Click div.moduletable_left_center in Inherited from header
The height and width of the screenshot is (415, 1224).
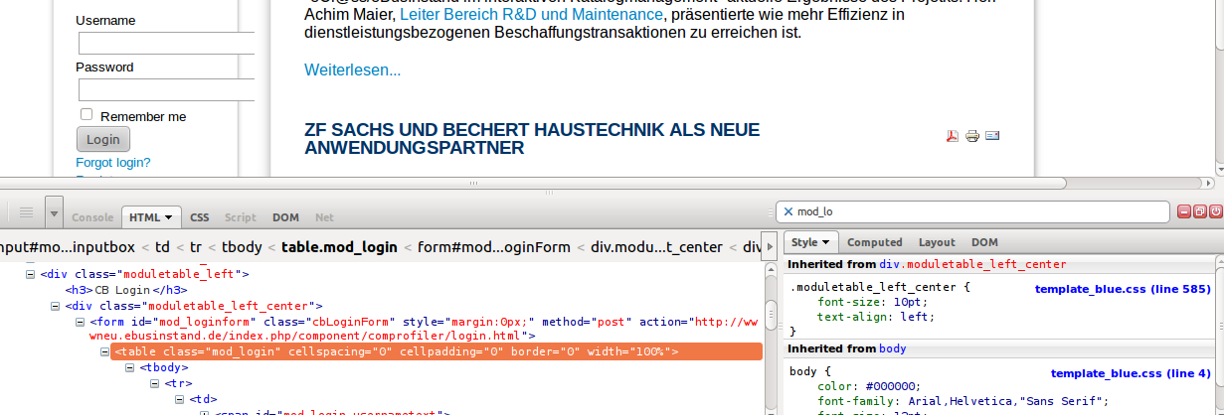tap(972, 265)
